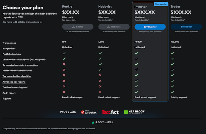This screenshot has height=134, width=206.
Task: Click the TurboTax logo
Action: click(x=89, y=112)
